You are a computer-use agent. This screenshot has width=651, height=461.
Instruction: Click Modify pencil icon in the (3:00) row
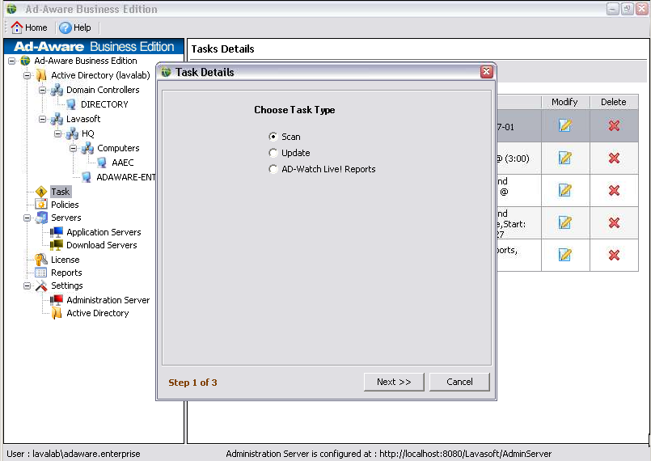tap(565, 158)
